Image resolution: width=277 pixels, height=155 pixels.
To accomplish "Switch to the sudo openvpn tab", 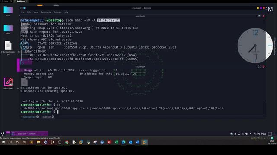I will [29, 117].
